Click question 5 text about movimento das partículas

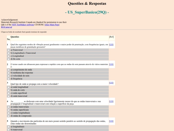(x=58, y=122)
